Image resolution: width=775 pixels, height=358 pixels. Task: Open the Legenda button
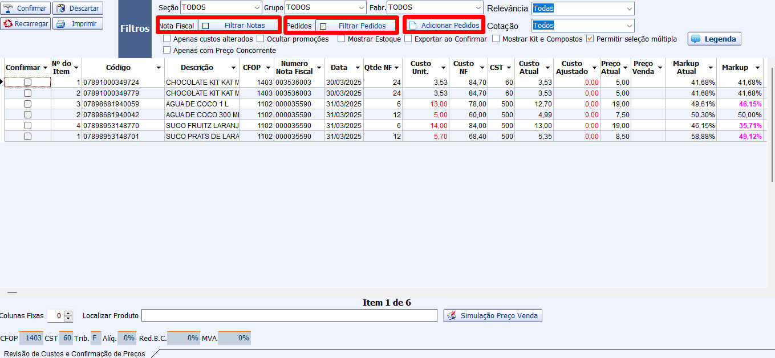point(715,39)
